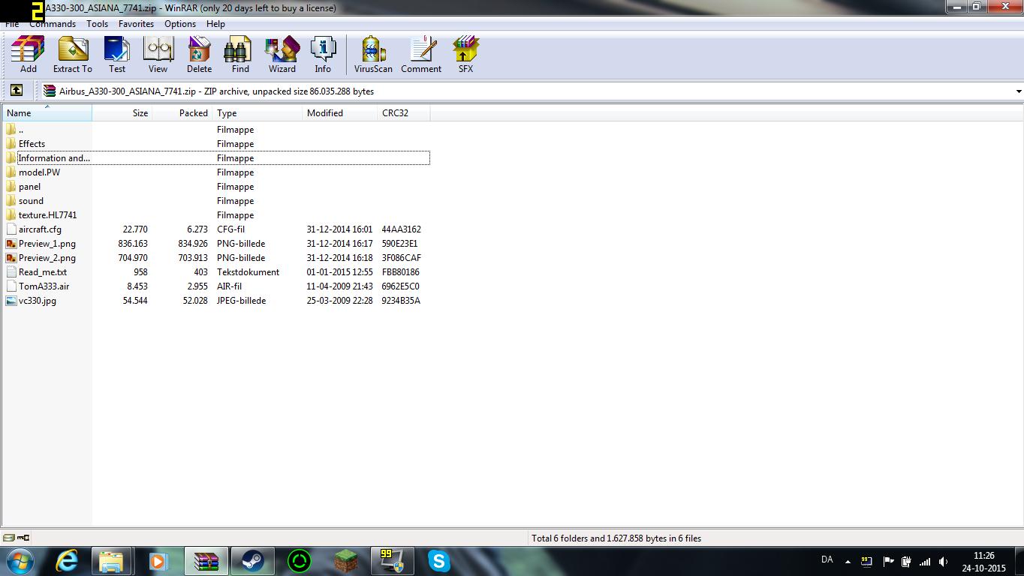
Task: Launch Internet Explorer from taskbar
Action: [x=66, y=560]
